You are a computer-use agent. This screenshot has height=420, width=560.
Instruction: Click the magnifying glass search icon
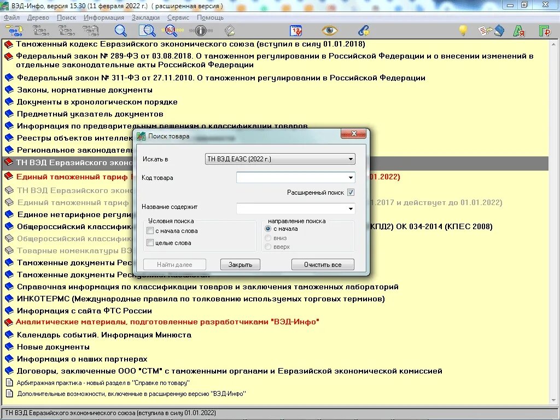coord(121,31)
